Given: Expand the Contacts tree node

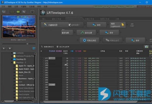Looking at the screenshot, I should coord(12,53).
